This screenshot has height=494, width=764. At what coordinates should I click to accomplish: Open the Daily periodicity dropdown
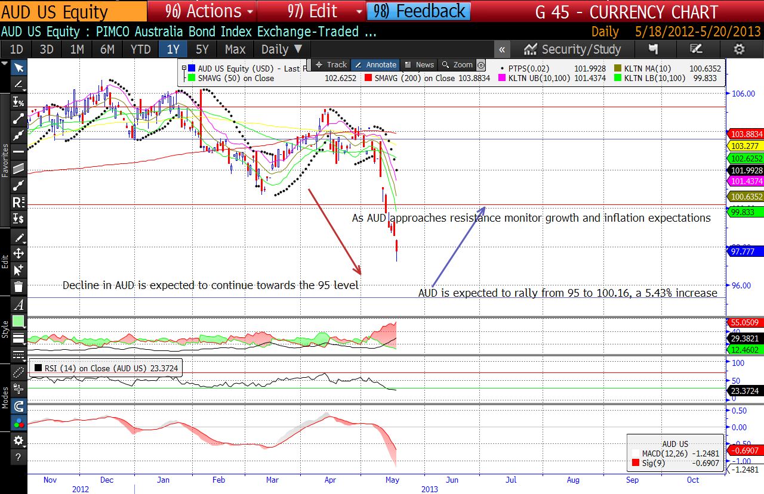point(282,49)
